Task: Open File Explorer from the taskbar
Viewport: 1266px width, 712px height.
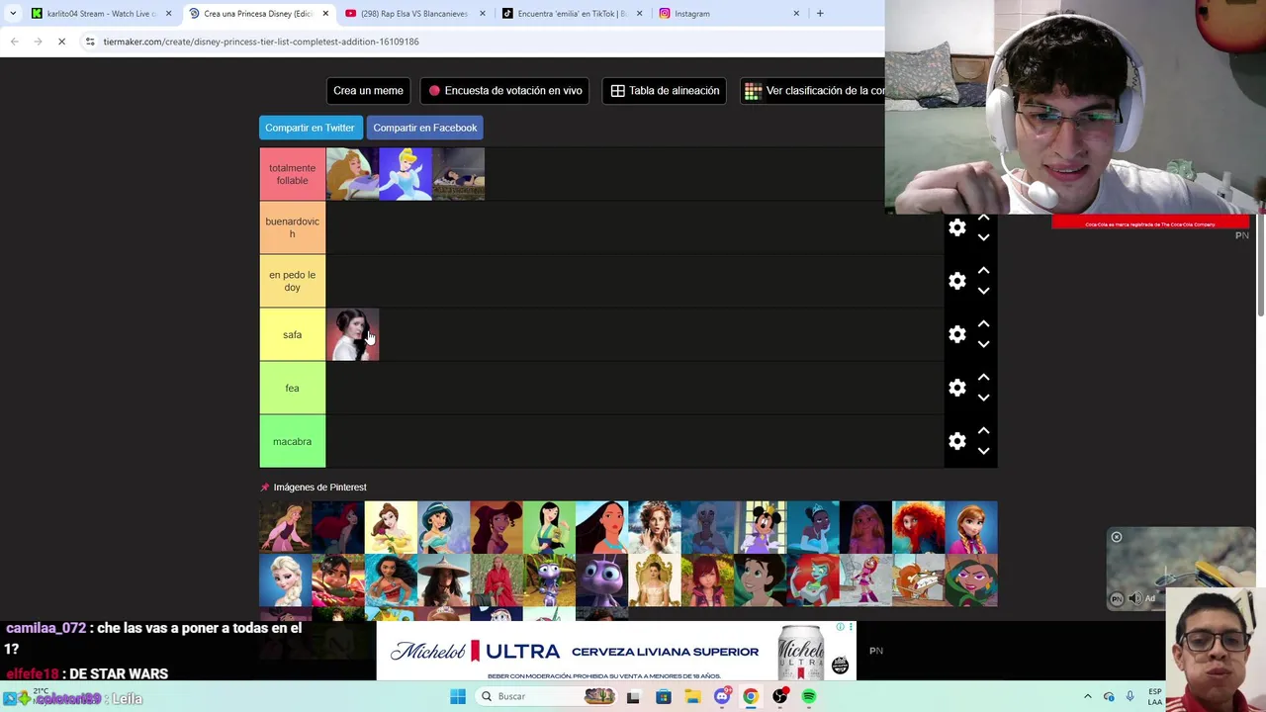Action: click(692, 697)
